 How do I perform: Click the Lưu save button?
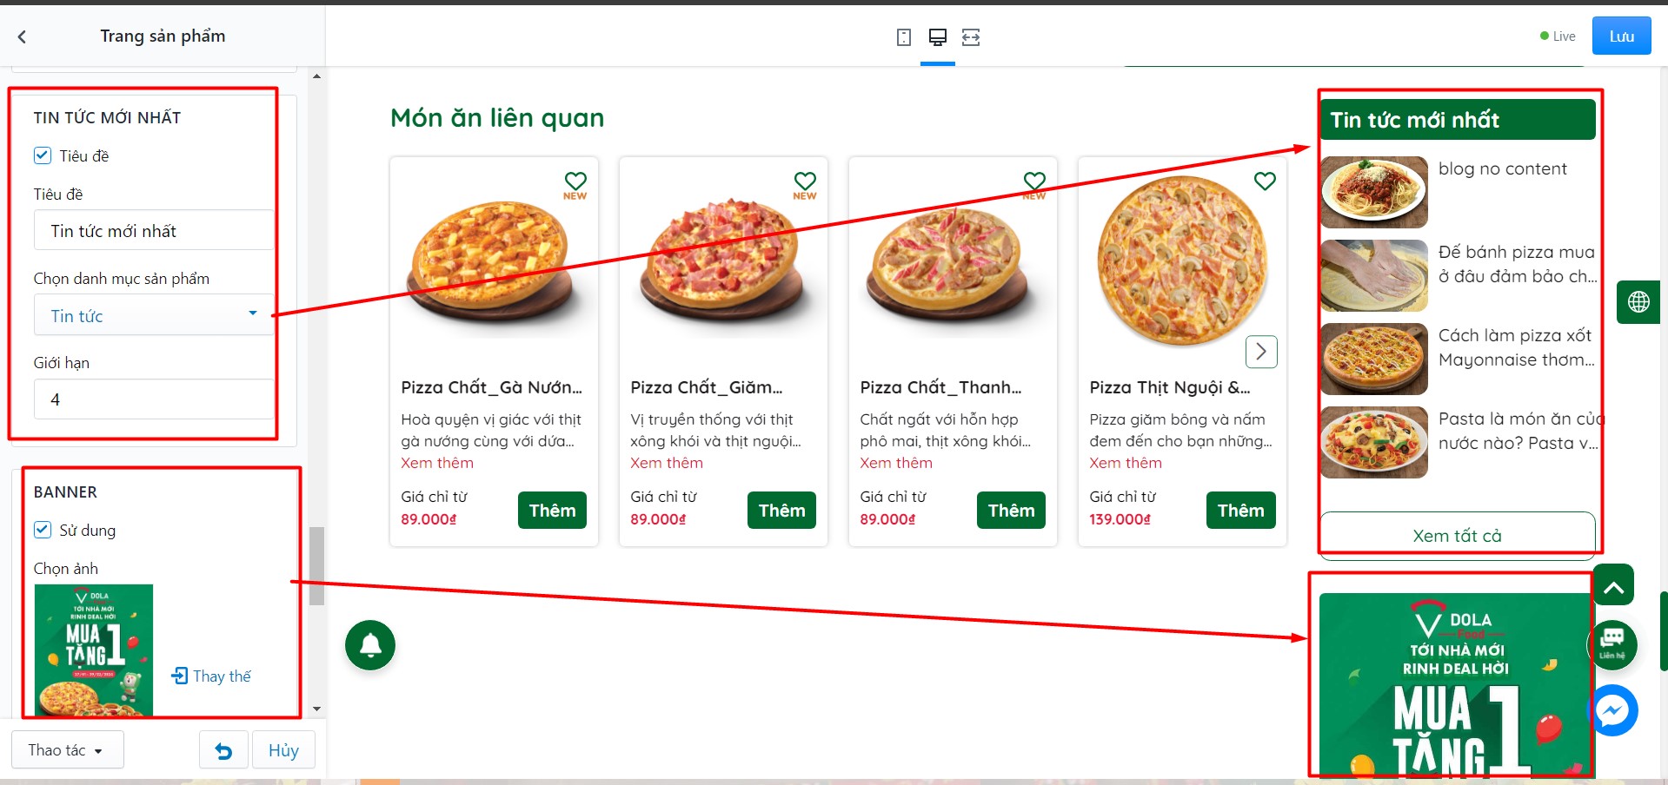[x=1621, y=36]
